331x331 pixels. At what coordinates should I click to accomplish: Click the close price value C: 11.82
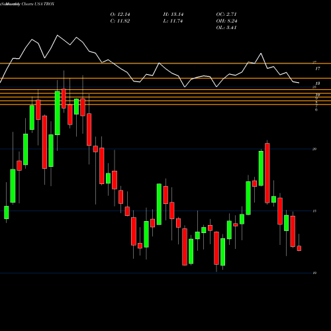pos(120,21)
